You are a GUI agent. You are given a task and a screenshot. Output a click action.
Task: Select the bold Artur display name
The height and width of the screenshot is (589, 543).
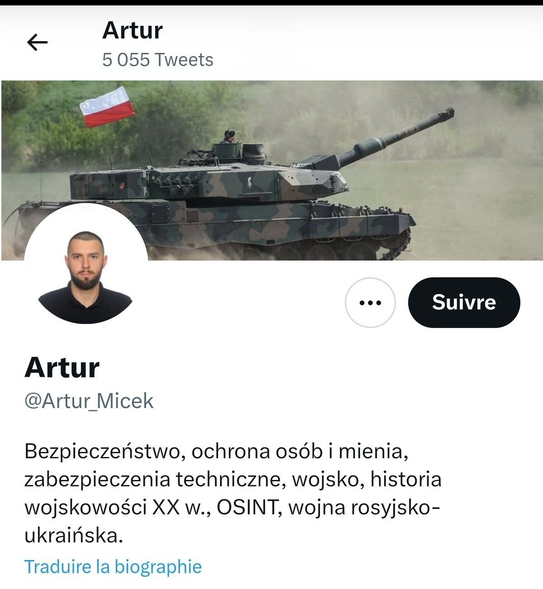coord(62,367)
